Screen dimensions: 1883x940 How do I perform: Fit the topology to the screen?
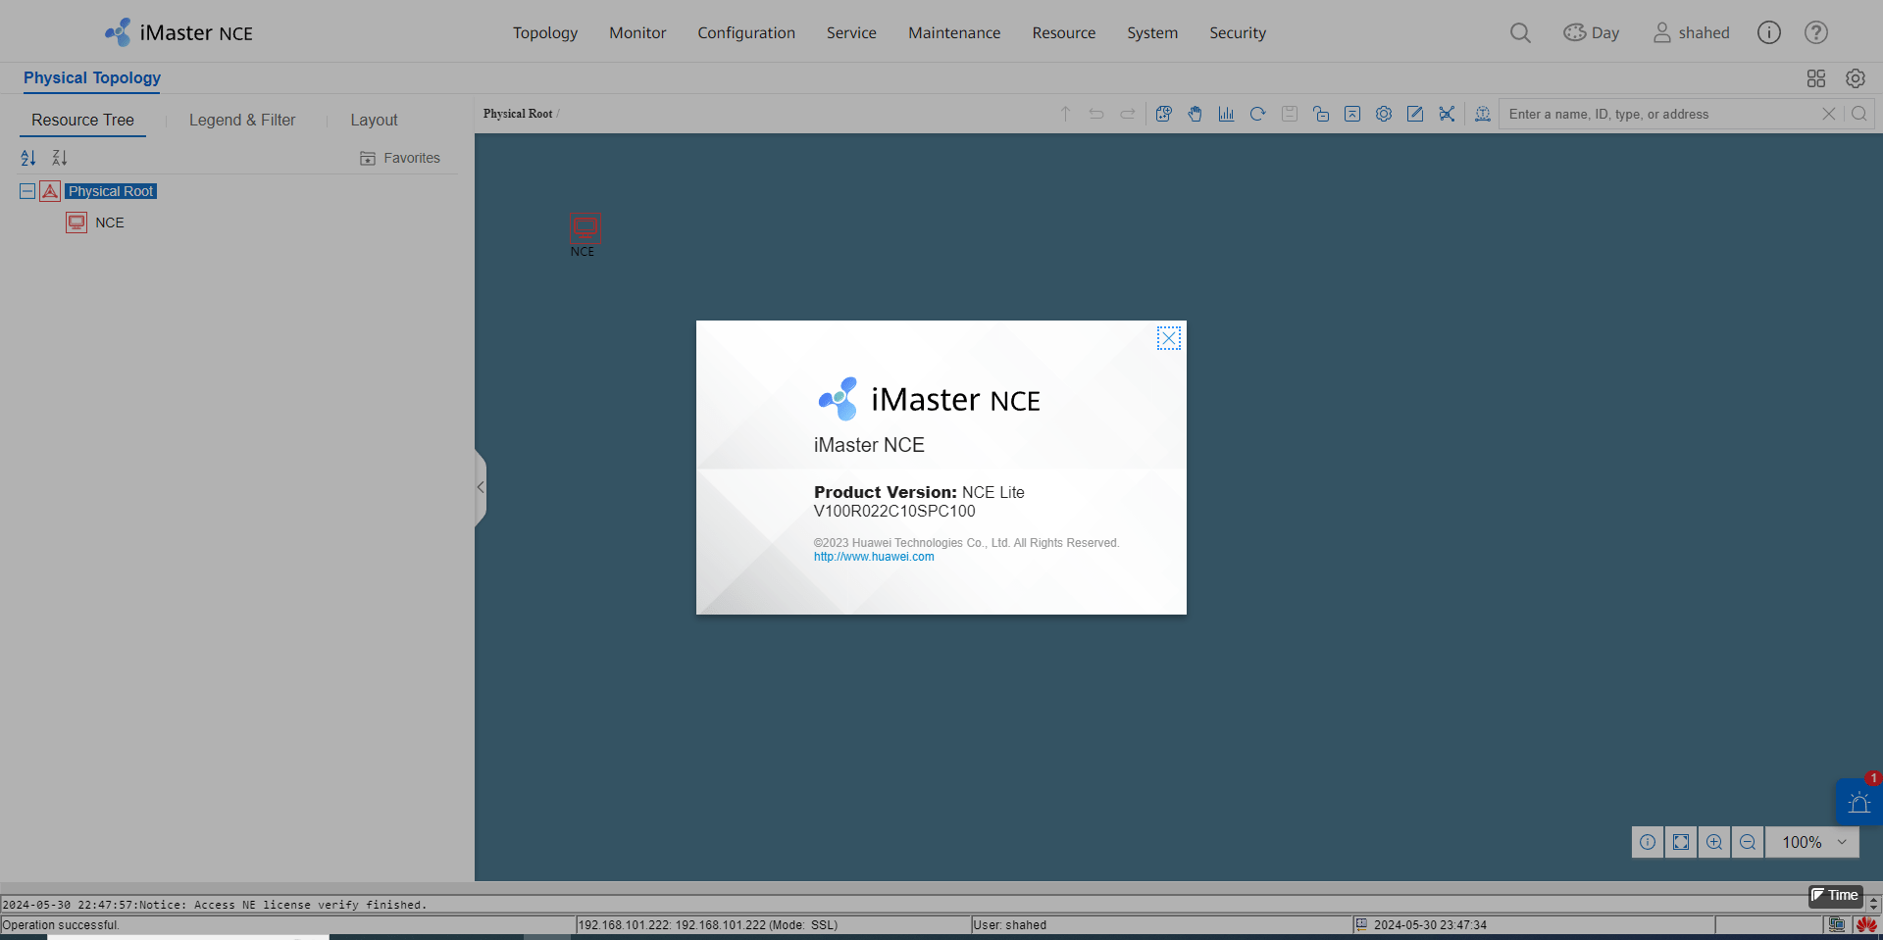point(1681,842)
